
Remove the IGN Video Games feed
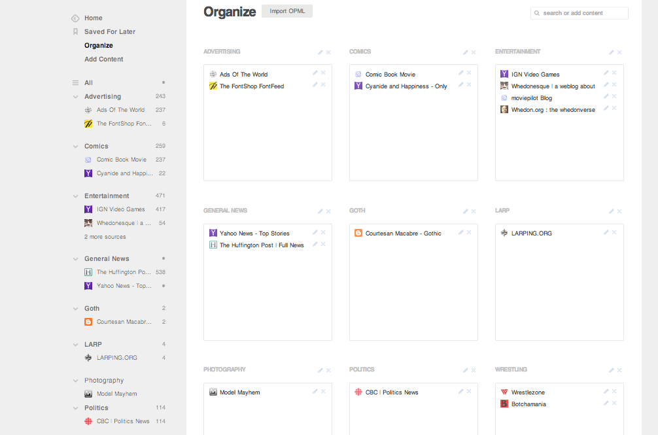pos(615,73)
